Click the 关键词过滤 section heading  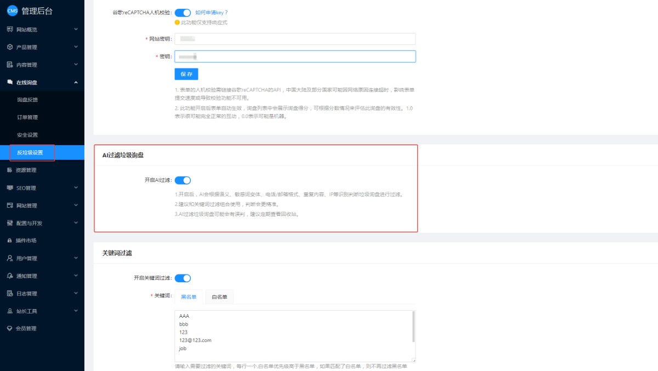[x=117, y=253]
